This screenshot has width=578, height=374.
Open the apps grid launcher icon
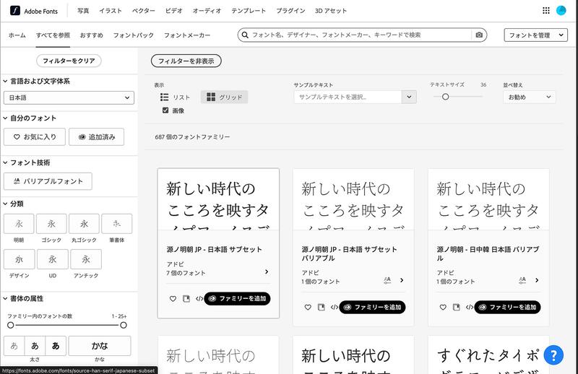click(545, 11)
